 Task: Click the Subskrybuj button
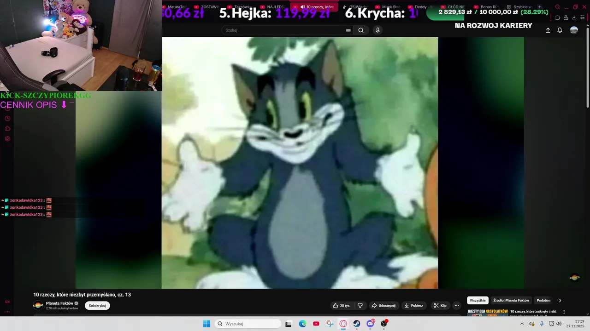pos(97,305)
